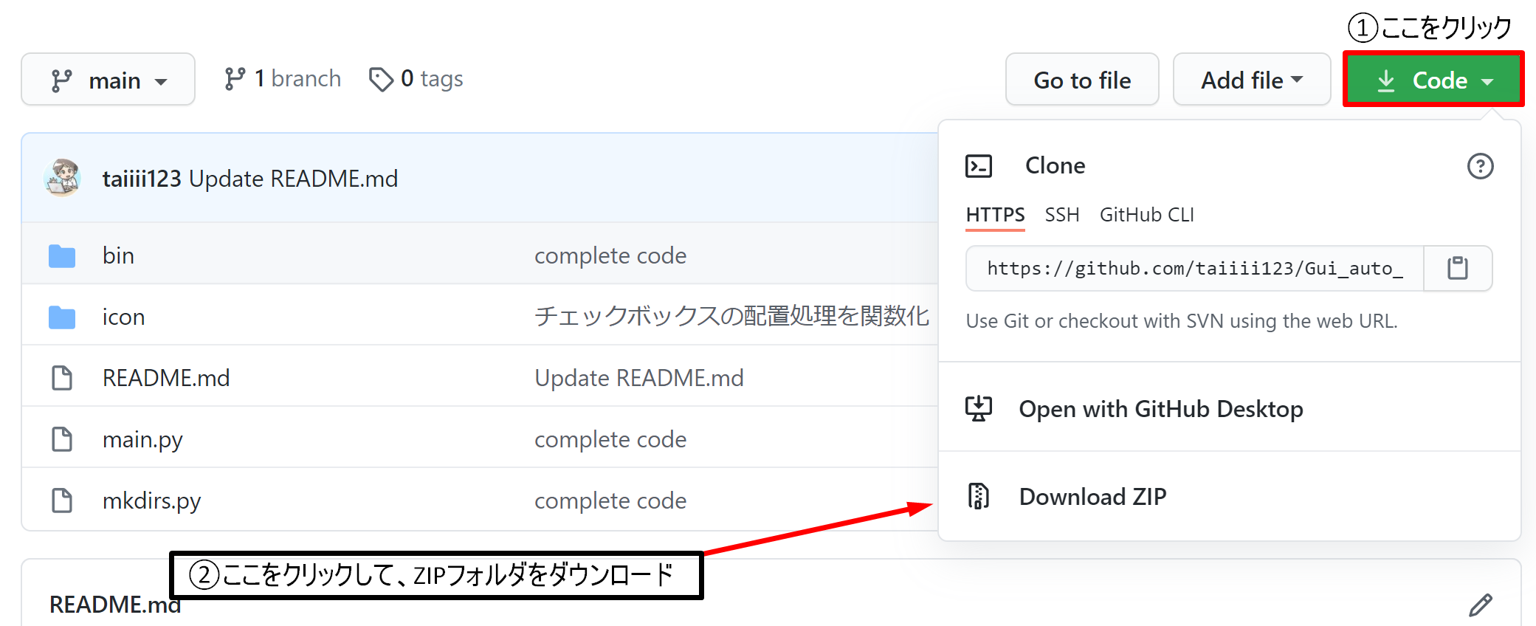Select the HTTPS tab
Screen dimensions: 1536x626
pyautogui.click(x=995, y=215)
